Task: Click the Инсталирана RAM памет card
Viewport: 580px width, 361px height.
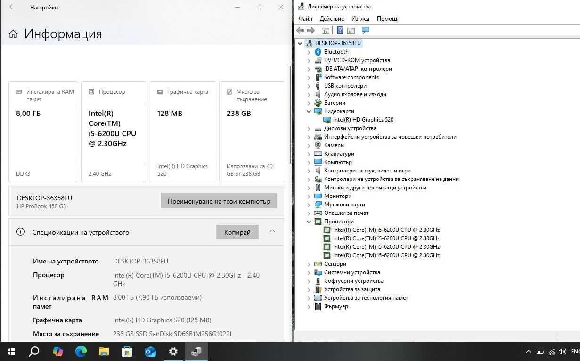Action: [43, 131]
